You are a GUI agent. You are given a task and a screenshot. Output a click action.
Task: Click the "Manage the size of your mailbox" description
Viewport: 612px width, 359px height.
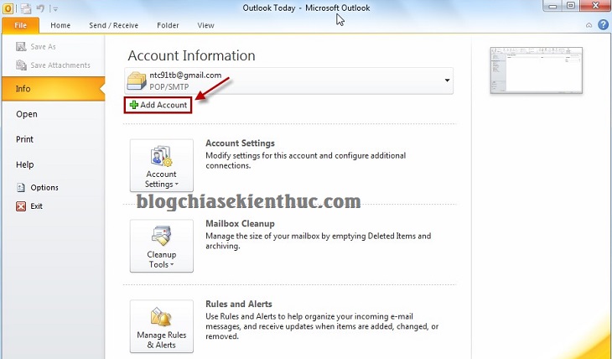pyautogui.click(x=318, y=241)
